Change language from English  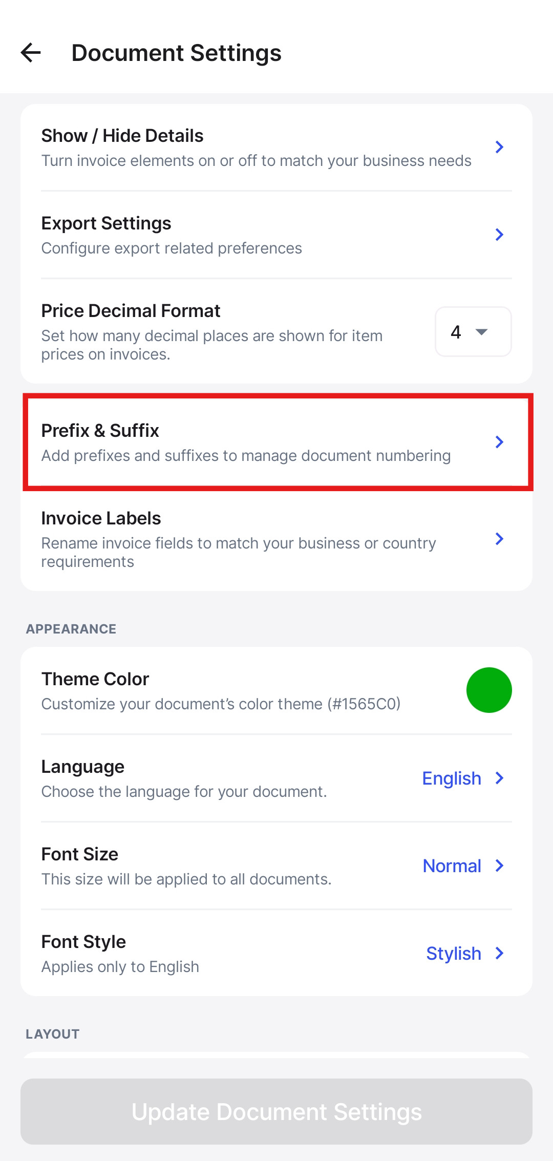click(452, 778)
